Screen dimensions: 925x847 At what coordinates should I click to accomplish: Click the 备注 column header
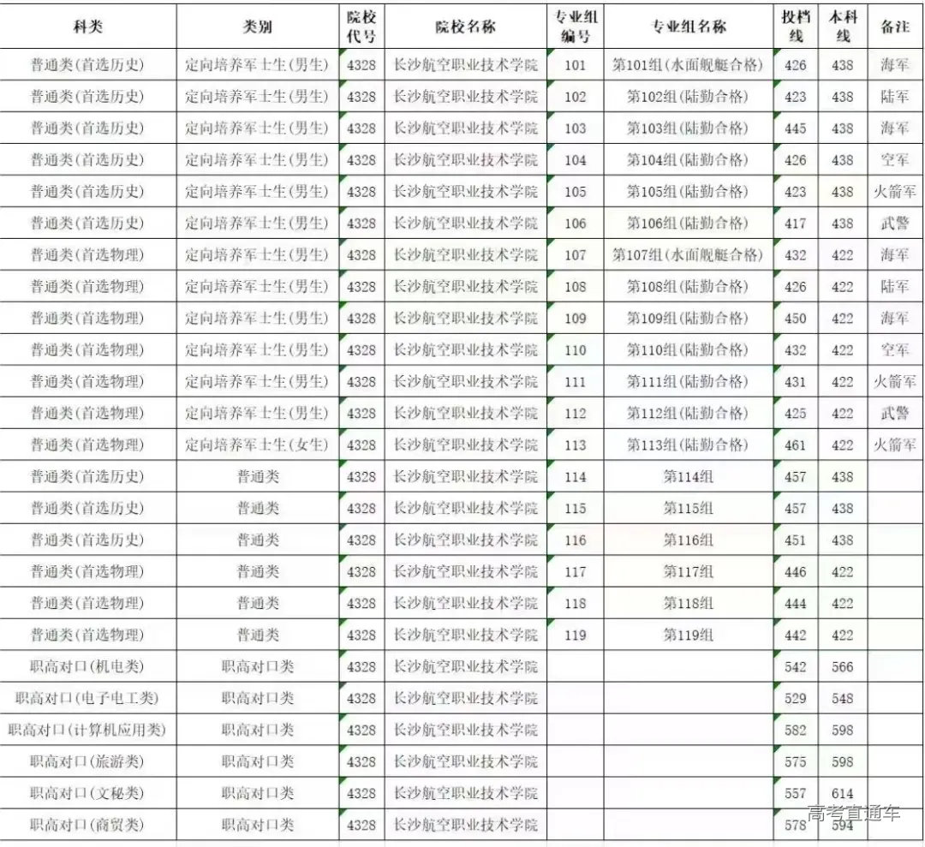[x=892, y=27]
